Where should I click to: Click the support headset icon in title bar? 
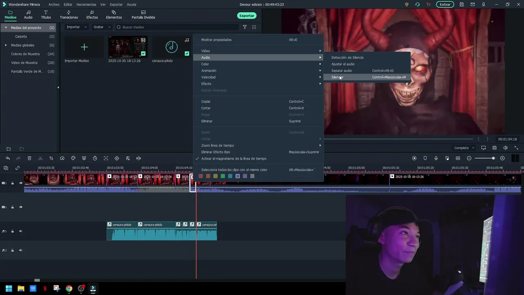pos(417,5)
